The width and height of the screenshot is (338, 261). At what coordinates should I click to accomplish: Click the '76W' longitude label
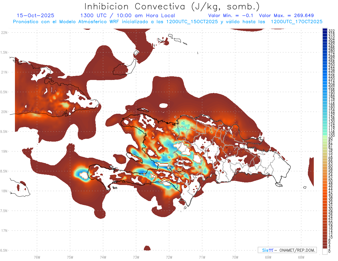pos(37,257)
